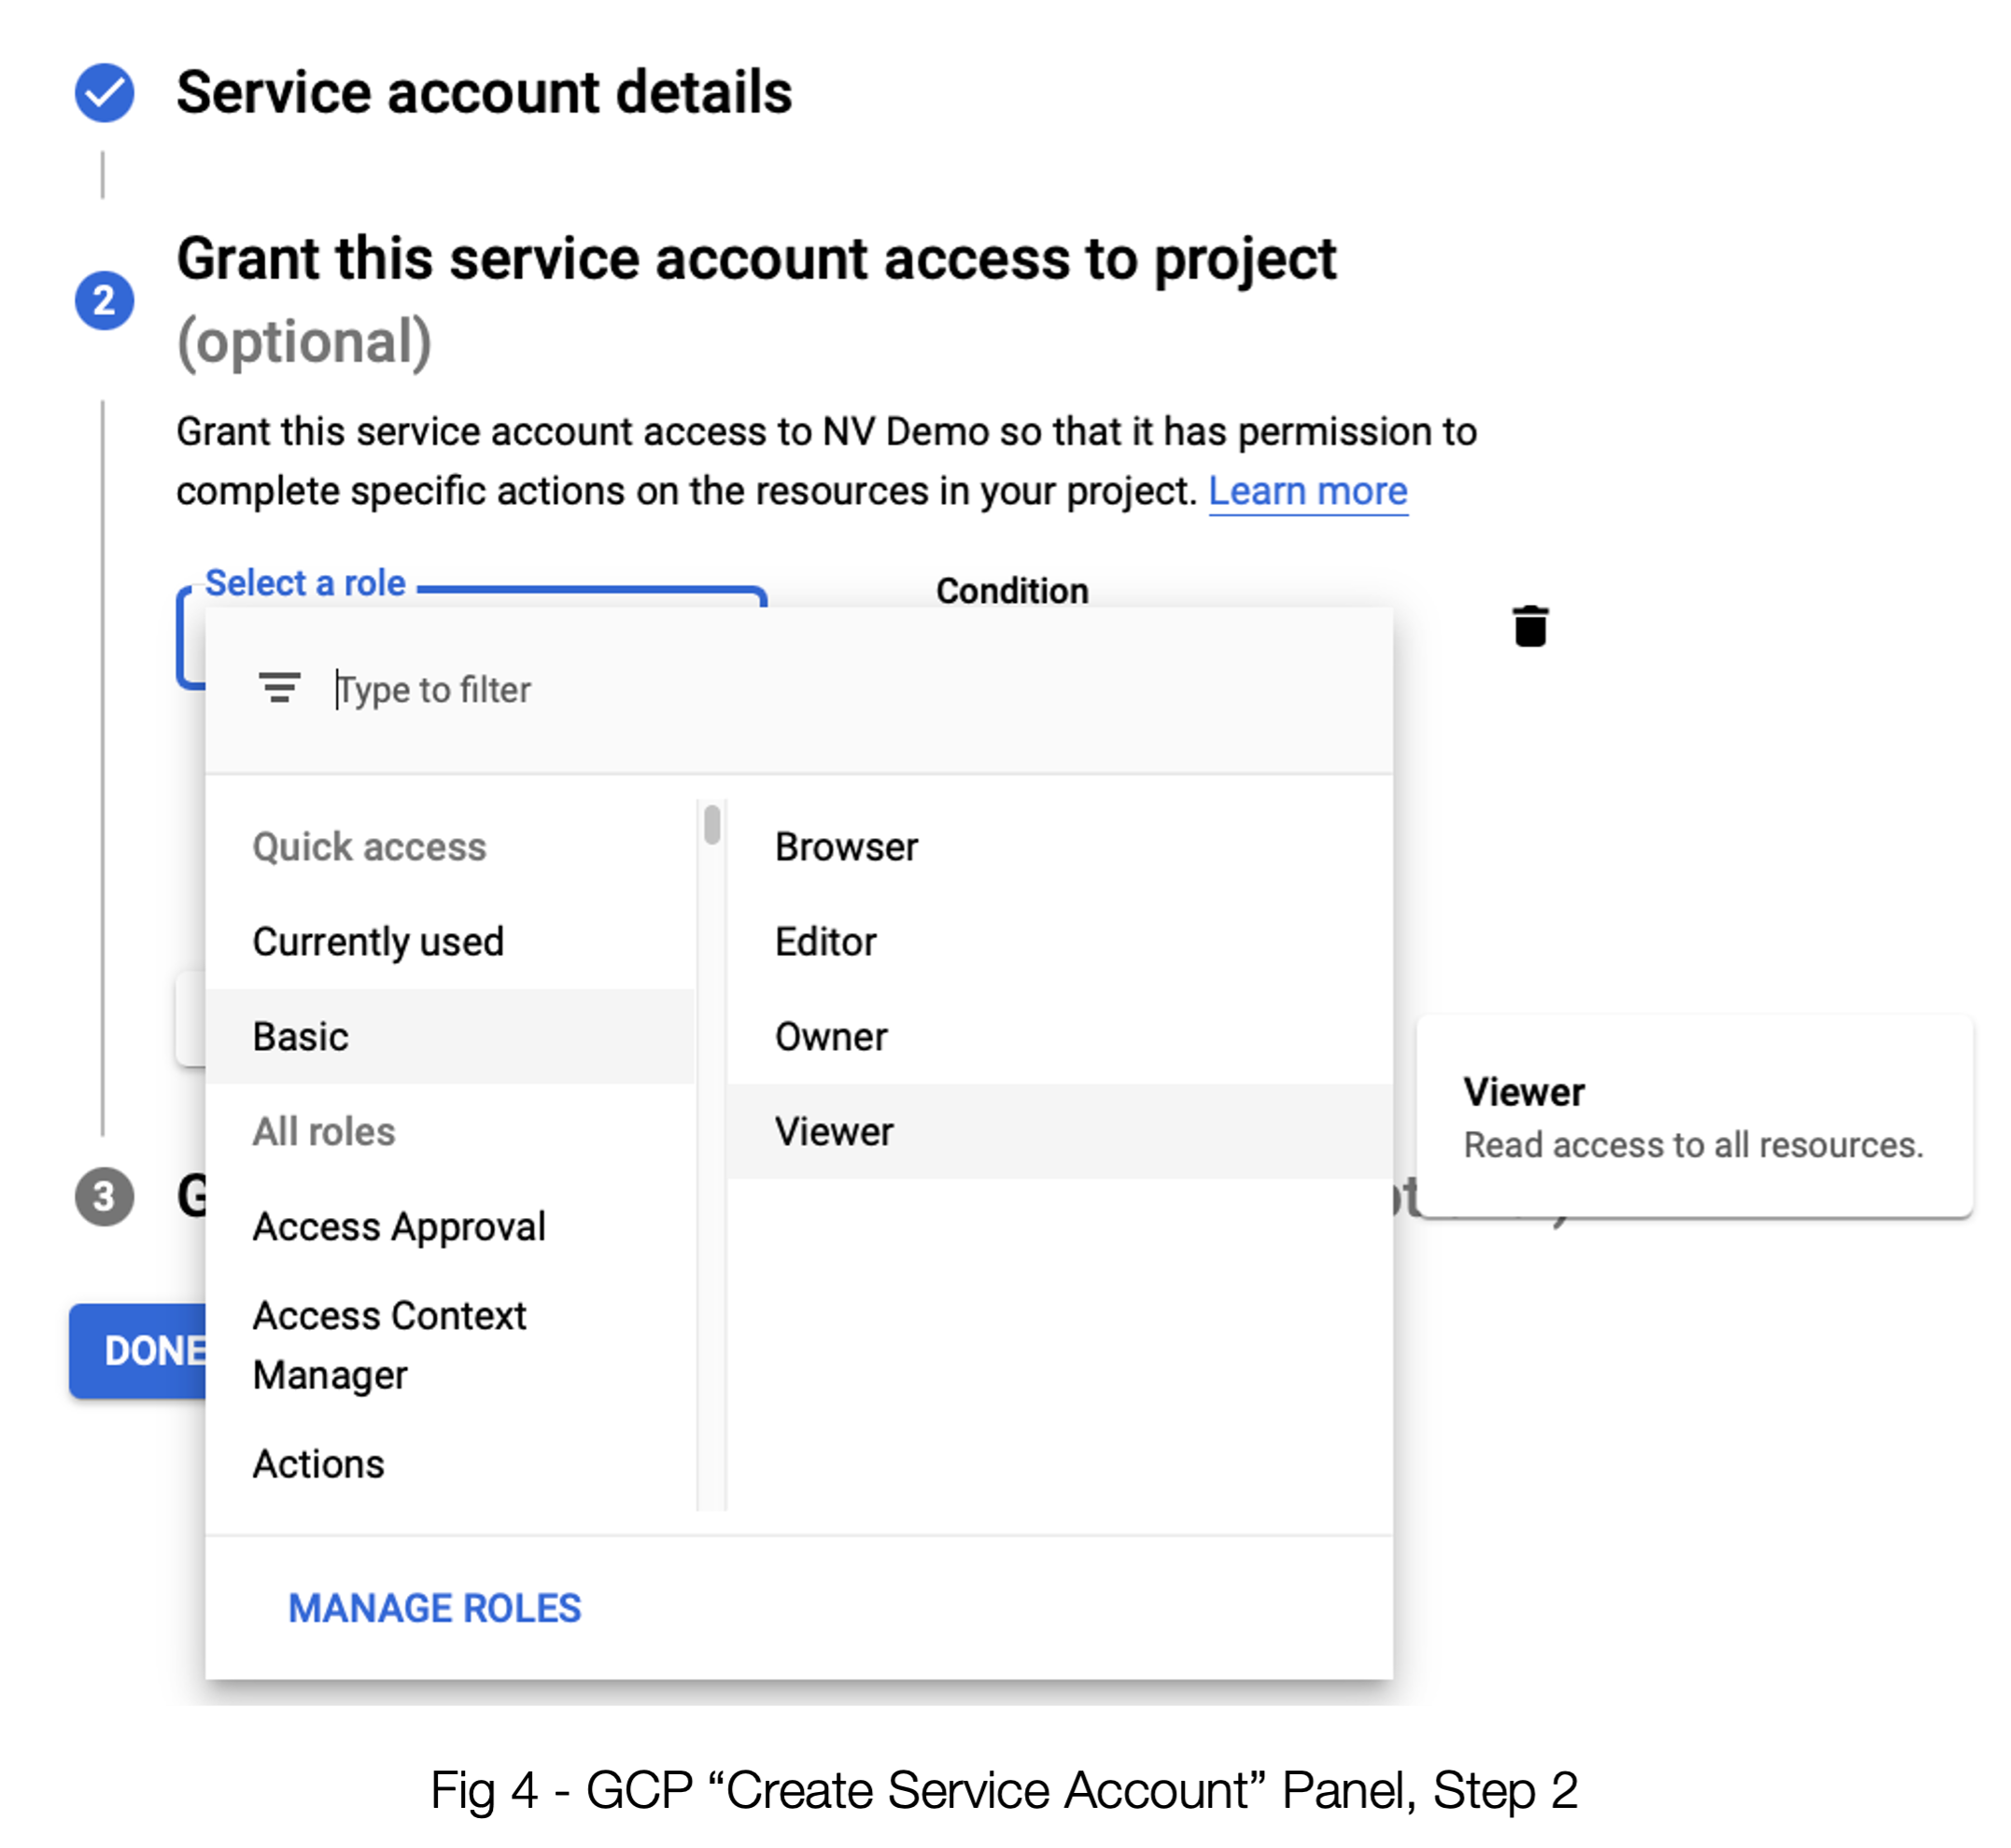Open Access Approval role category
Viewport: 2011px width, 1848px height.
pyautogui.click(x=399, y=1227)
